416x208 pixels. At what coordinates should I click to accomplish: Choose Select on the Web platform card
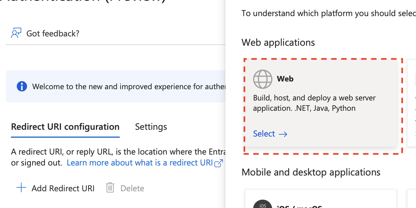pos(264,134)
